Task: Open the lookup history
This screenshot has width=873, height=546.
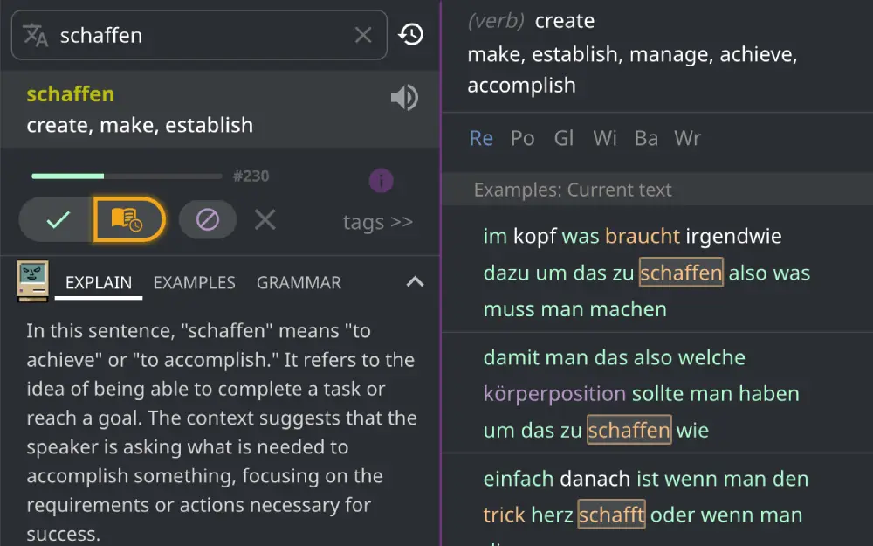Action: [x=411, y=35]
